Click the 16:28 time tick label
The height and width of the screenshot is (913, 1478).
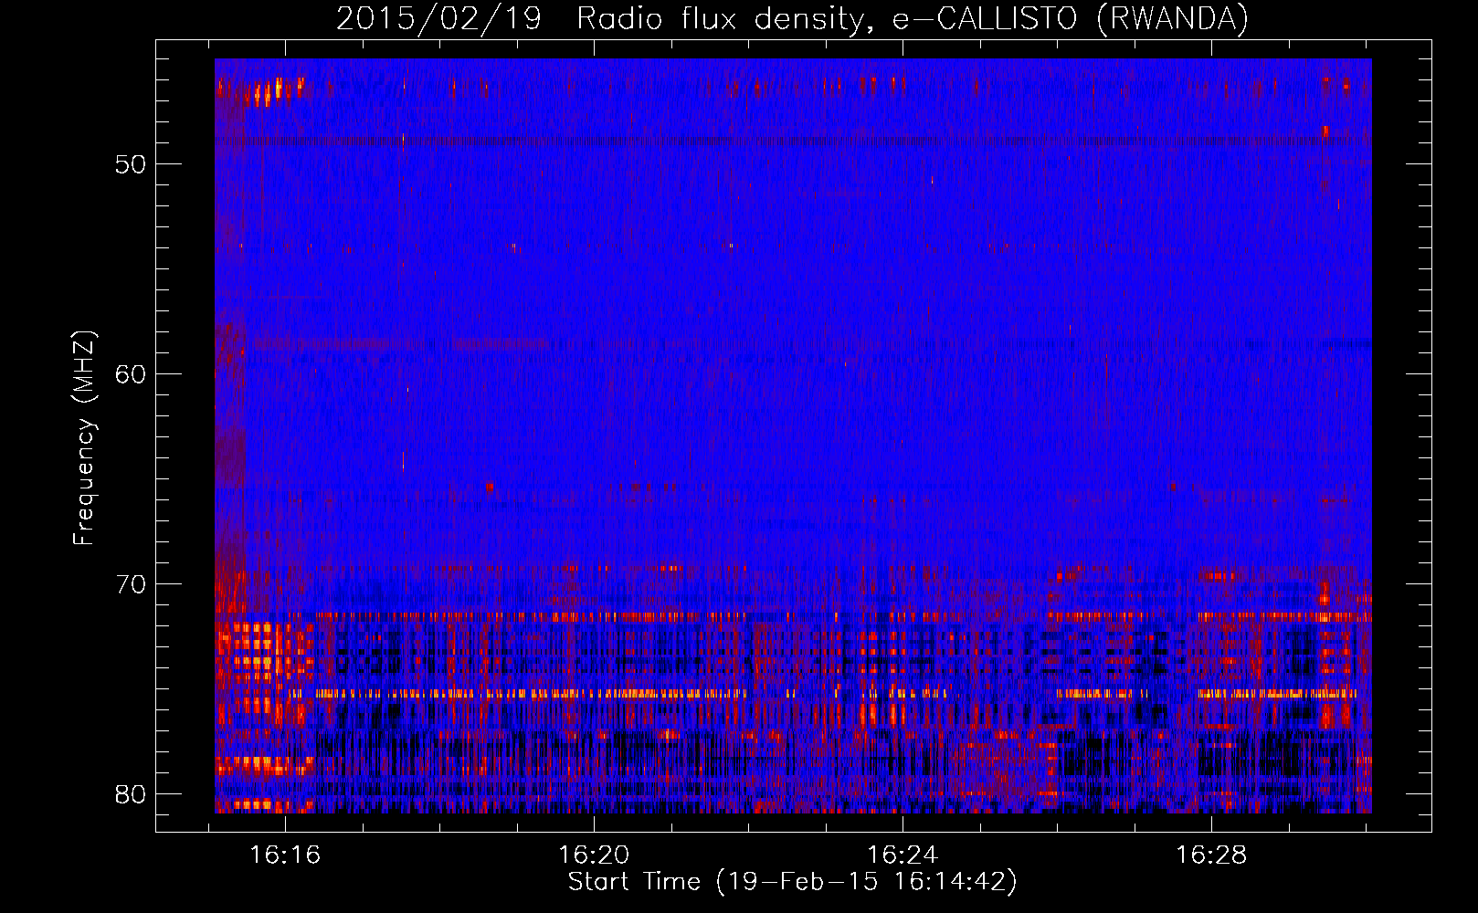tap(1211, 855)
